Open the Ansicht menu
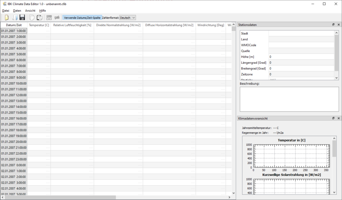342x200 pixels. pos(30,10)
